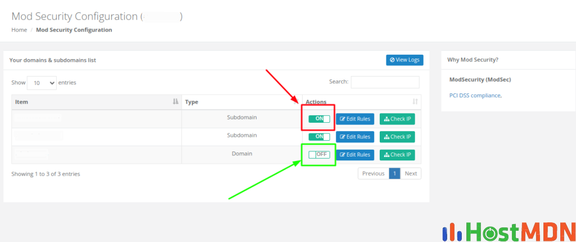Toggle ModSecurity off for first subdomain row
The width and height of the screenshot is (576, 242).
coord(319,119)
